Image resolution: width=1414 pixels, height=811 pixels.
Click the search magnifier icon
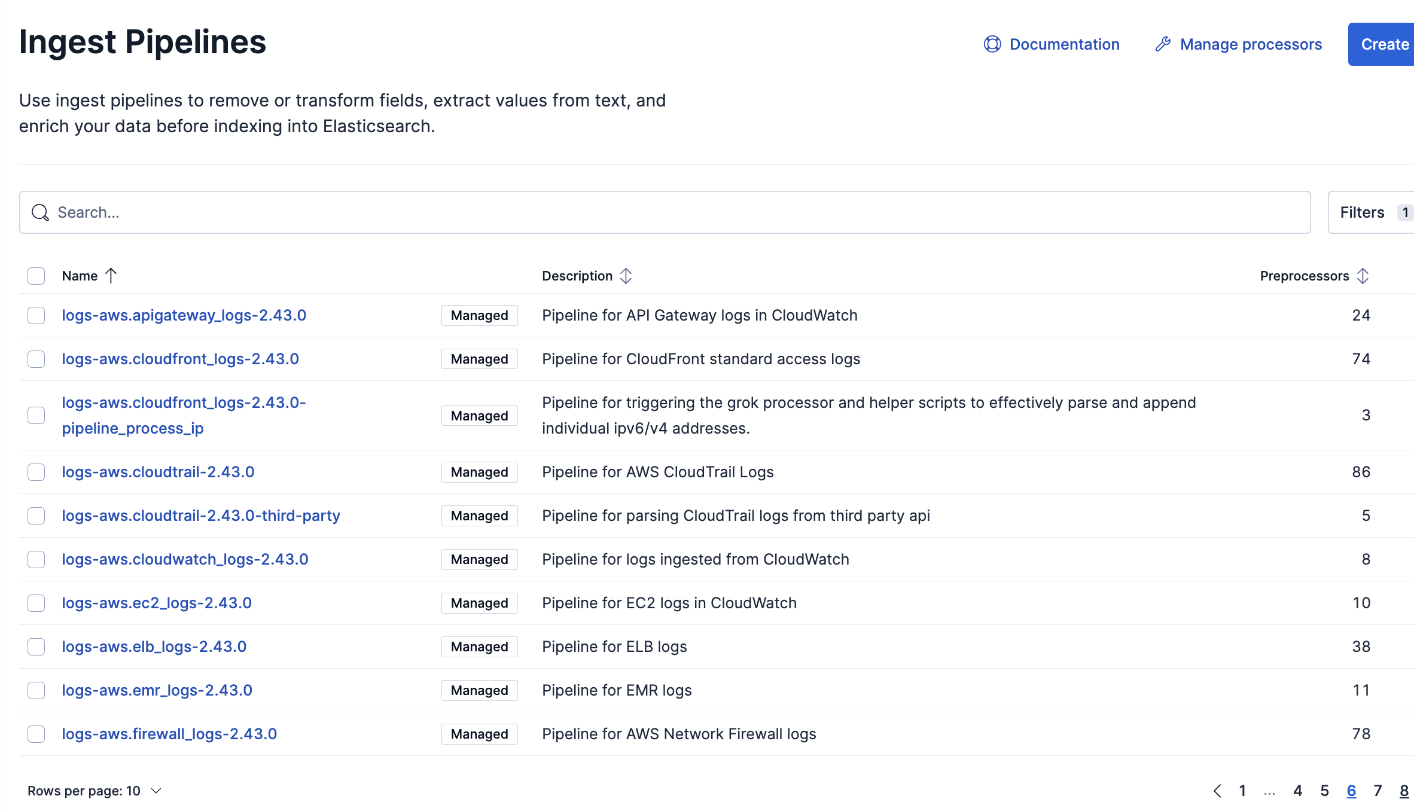tap(40, 212)
